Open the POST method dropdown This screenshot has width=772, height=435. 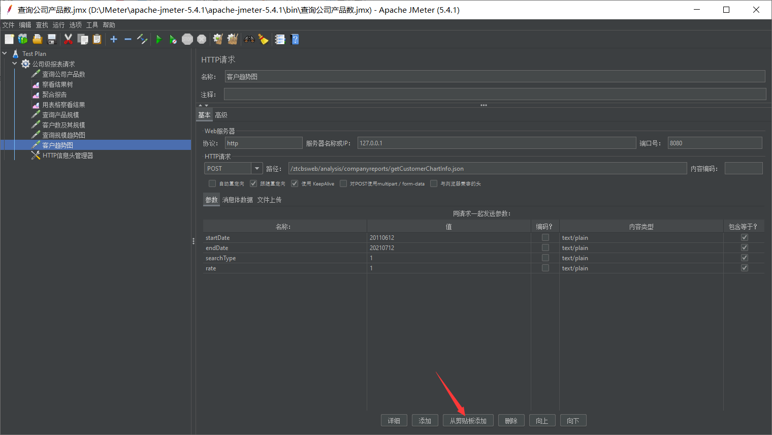click(x=257, y=169)
